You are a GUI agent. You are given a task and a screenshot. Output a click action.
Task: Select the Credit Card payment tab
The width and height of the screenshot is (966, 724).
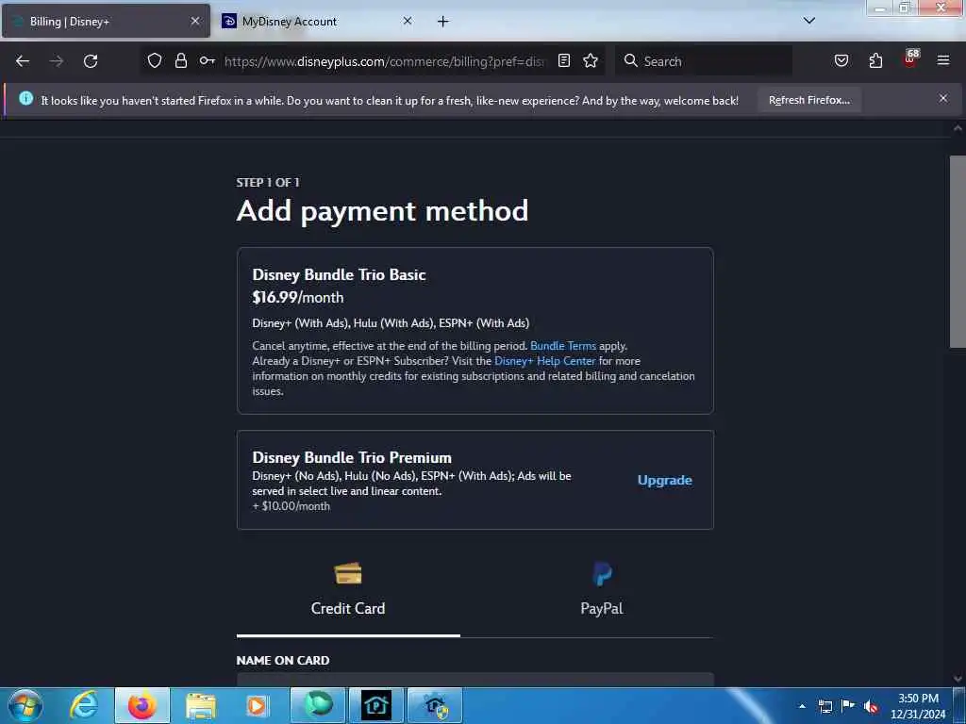(x=348, y=589)
